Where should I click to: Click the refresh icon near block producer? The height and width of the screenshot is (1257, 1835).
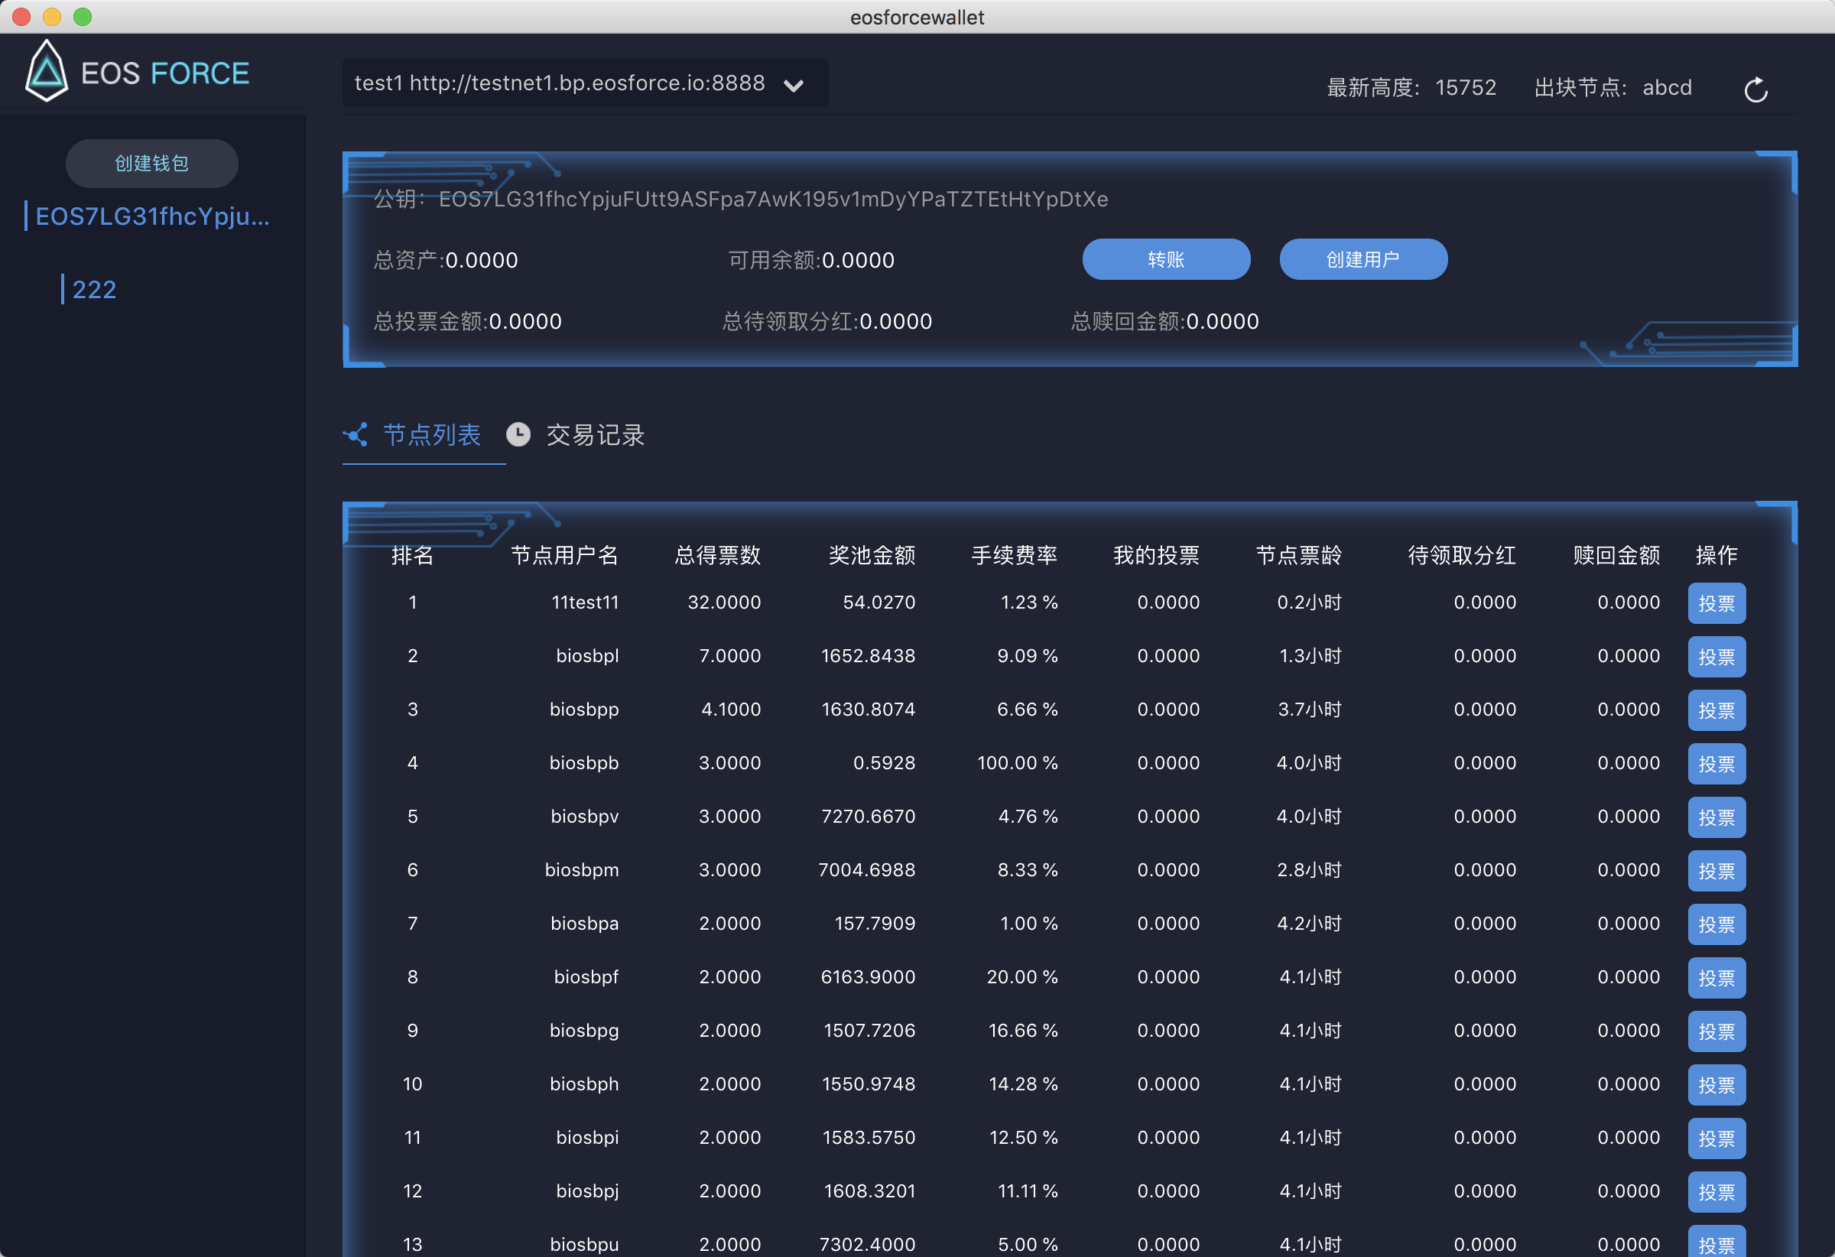pos(1755,90)
